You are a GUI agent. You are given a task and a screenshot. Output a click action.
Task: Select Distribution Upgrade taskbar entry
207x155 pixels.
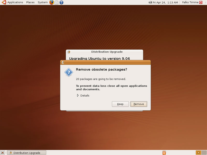pyautogui.click(x=27, y=153)
